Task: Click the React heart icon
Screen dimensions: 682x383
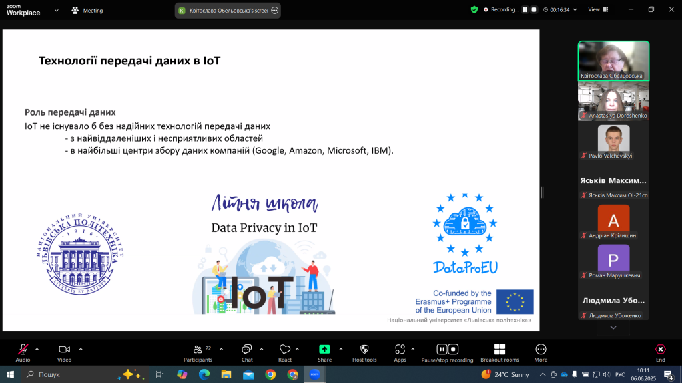Action: (285, 350)
